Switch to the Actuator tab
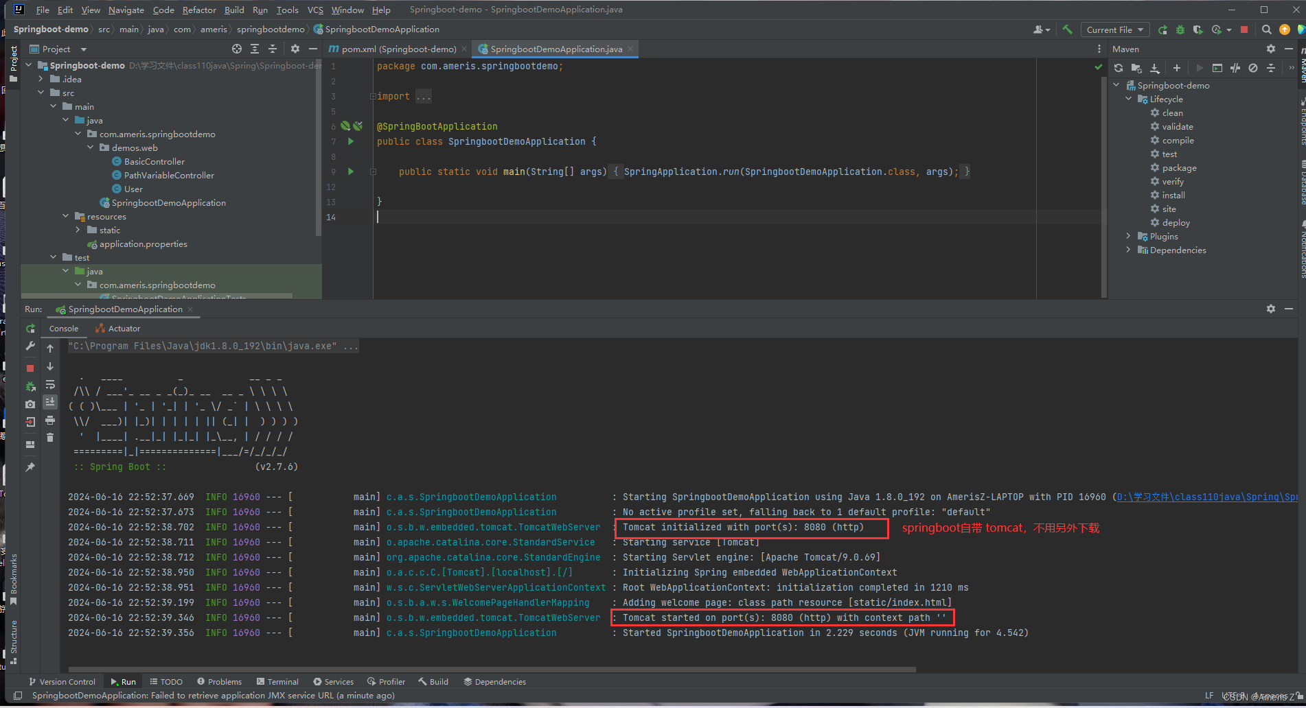This screenshot has width=1306, height=708. (x=117, y=329)
